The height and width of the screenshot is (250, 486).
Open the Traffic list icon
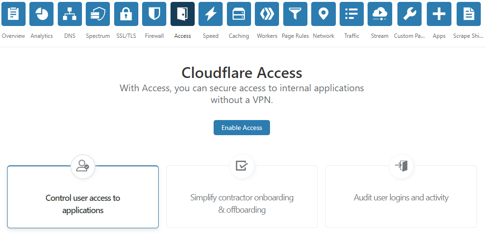click(352, 14)
